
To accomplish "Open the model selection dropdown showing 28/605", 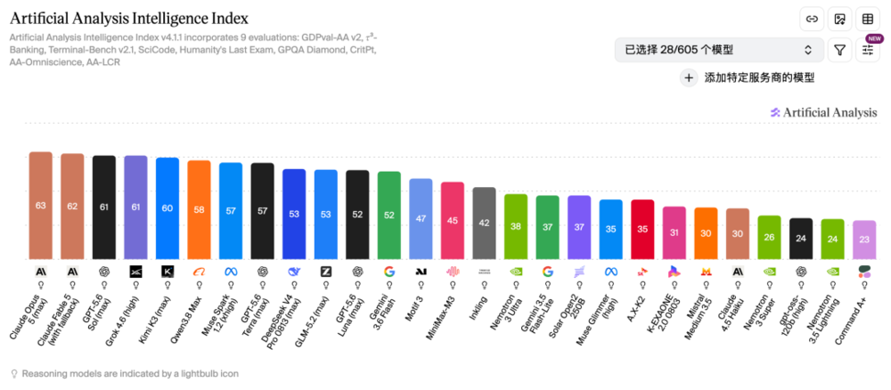I will click(x=719, y=50).
